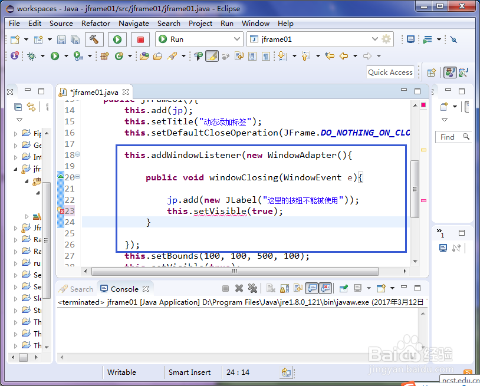The height and width of the screenshot is (386, 480).
Task: Click Remove All Terminated Launches icon
Action: pyautogui.click(x=252, y=288)
